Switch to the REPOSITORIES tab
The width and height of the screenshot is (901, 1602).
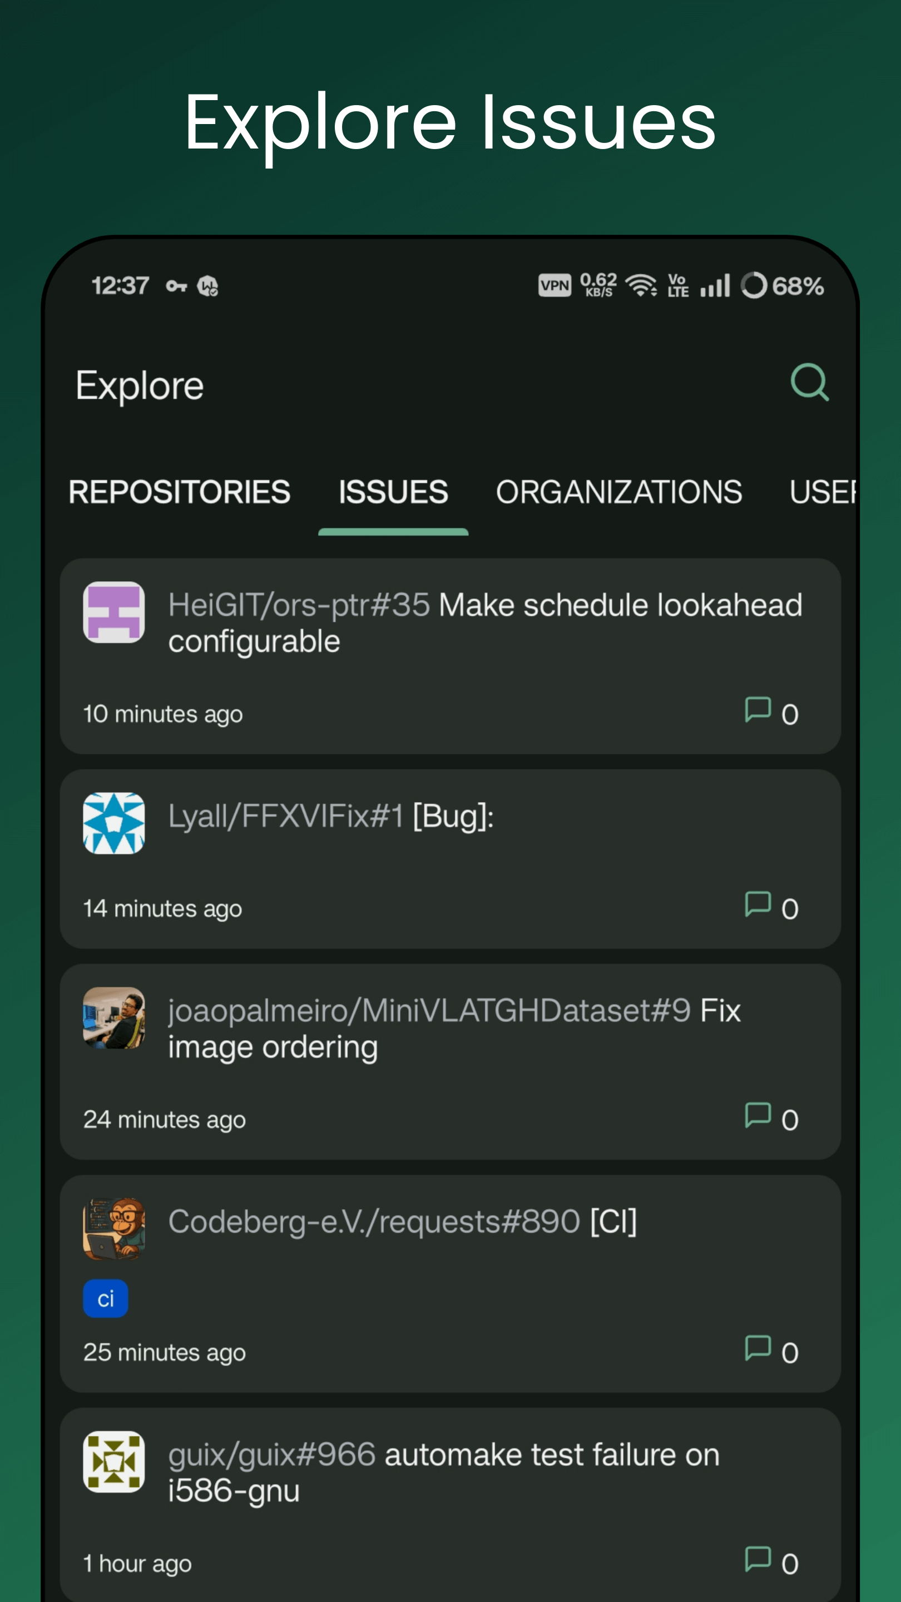pos(180,492)
